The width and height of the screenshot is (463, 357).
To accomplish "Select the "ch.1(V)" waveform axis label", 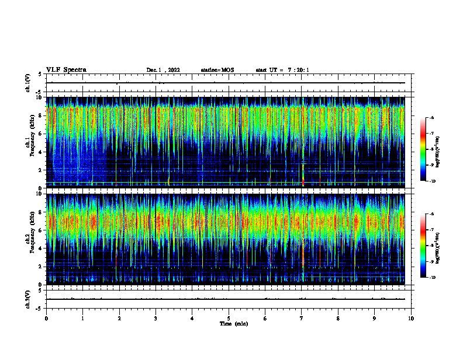I will pyautogui.click(x=28, y=83).
